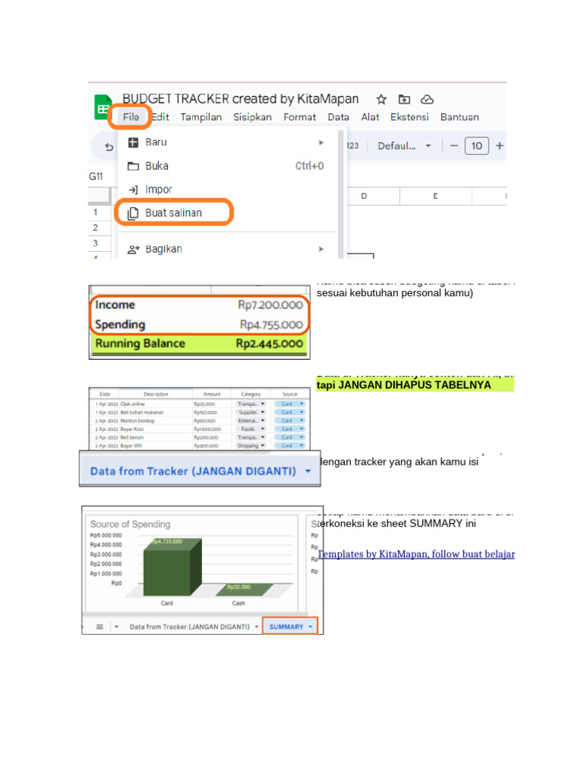This screenshot has width=581, height=774.
Task: Select row 3 header
Action: [95, 243]
